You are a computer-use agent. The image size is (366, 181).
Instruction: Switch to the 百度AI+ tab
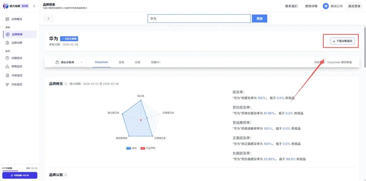pyautogui.click(x=156, y=63)
